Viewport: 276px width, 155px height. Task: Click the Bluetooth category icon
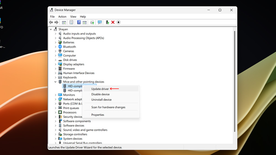pos(60,47)
